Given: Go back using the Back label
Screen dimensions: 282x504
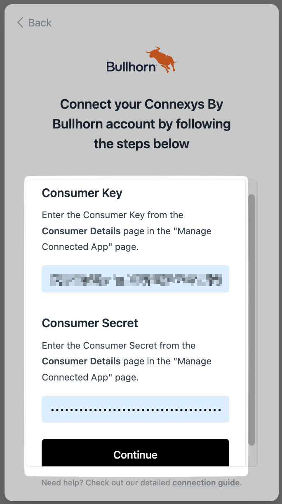Looking at the screenshot, I should pos(40,23).
